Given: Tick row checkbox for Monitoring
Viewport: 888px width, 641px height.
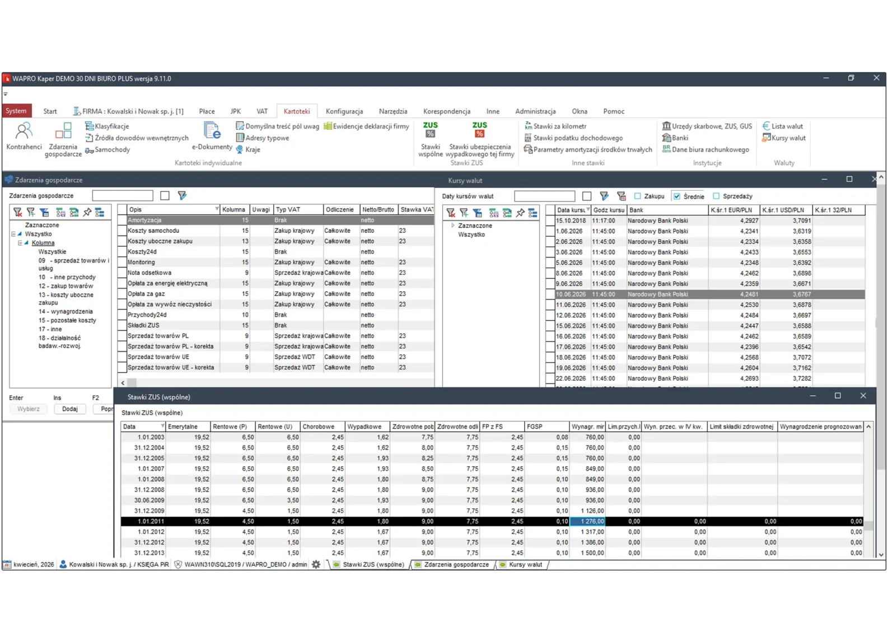Looking at the screenshot, I should point(122,263).
